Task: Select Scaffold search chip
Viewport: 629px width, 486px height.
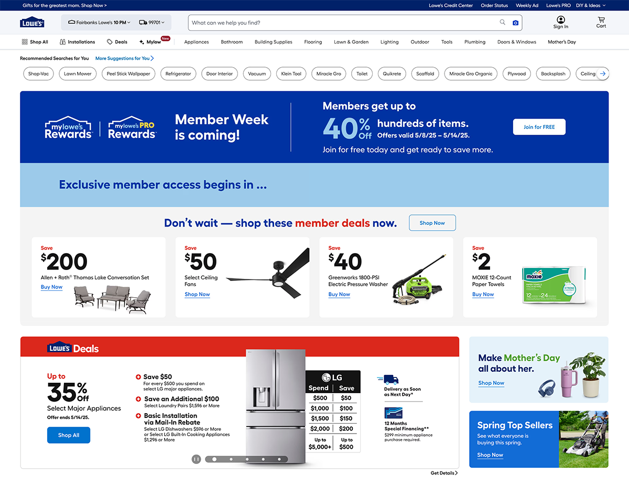Action: [425, 74]
